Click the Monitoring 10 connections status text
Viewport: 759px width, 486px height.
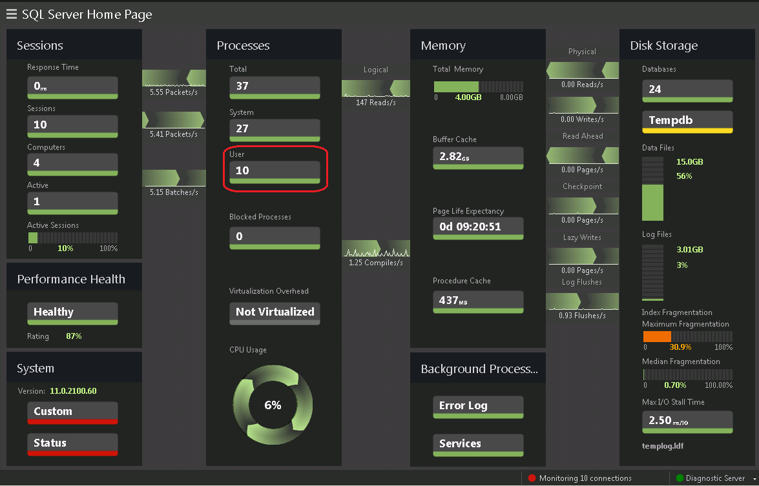[585, 478]
